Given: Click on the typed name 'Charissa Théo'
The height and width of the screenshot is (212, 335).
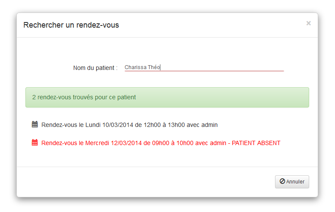Looking at the screenshot, I should point(142,67).
